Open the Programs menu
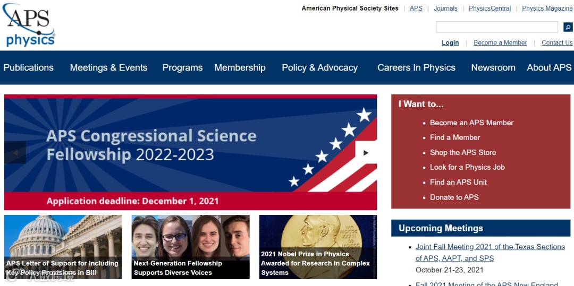 pyautogui.click(x=182, y=67)
